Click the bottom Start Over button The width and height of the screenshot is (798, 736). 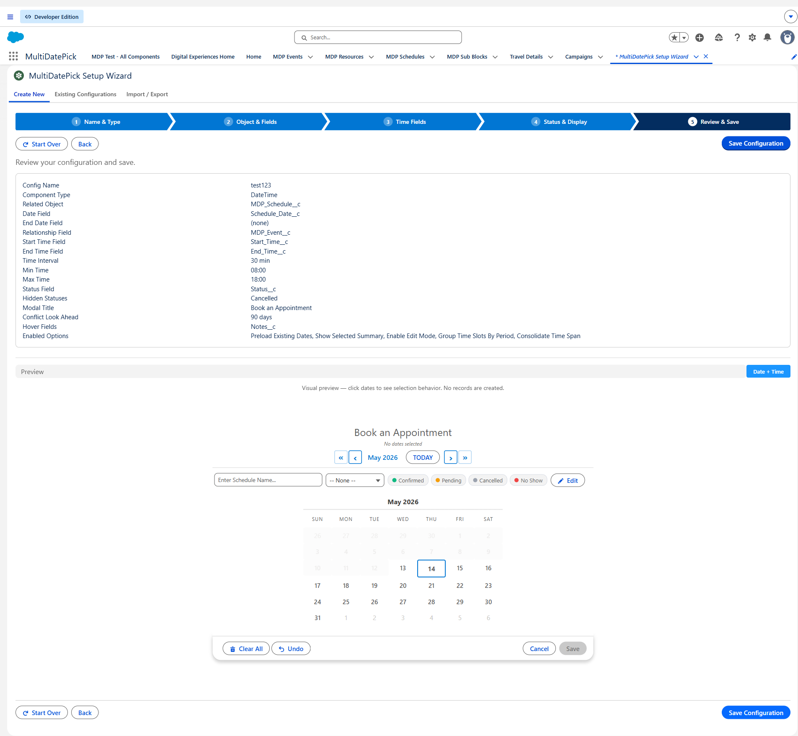point(41,713)
